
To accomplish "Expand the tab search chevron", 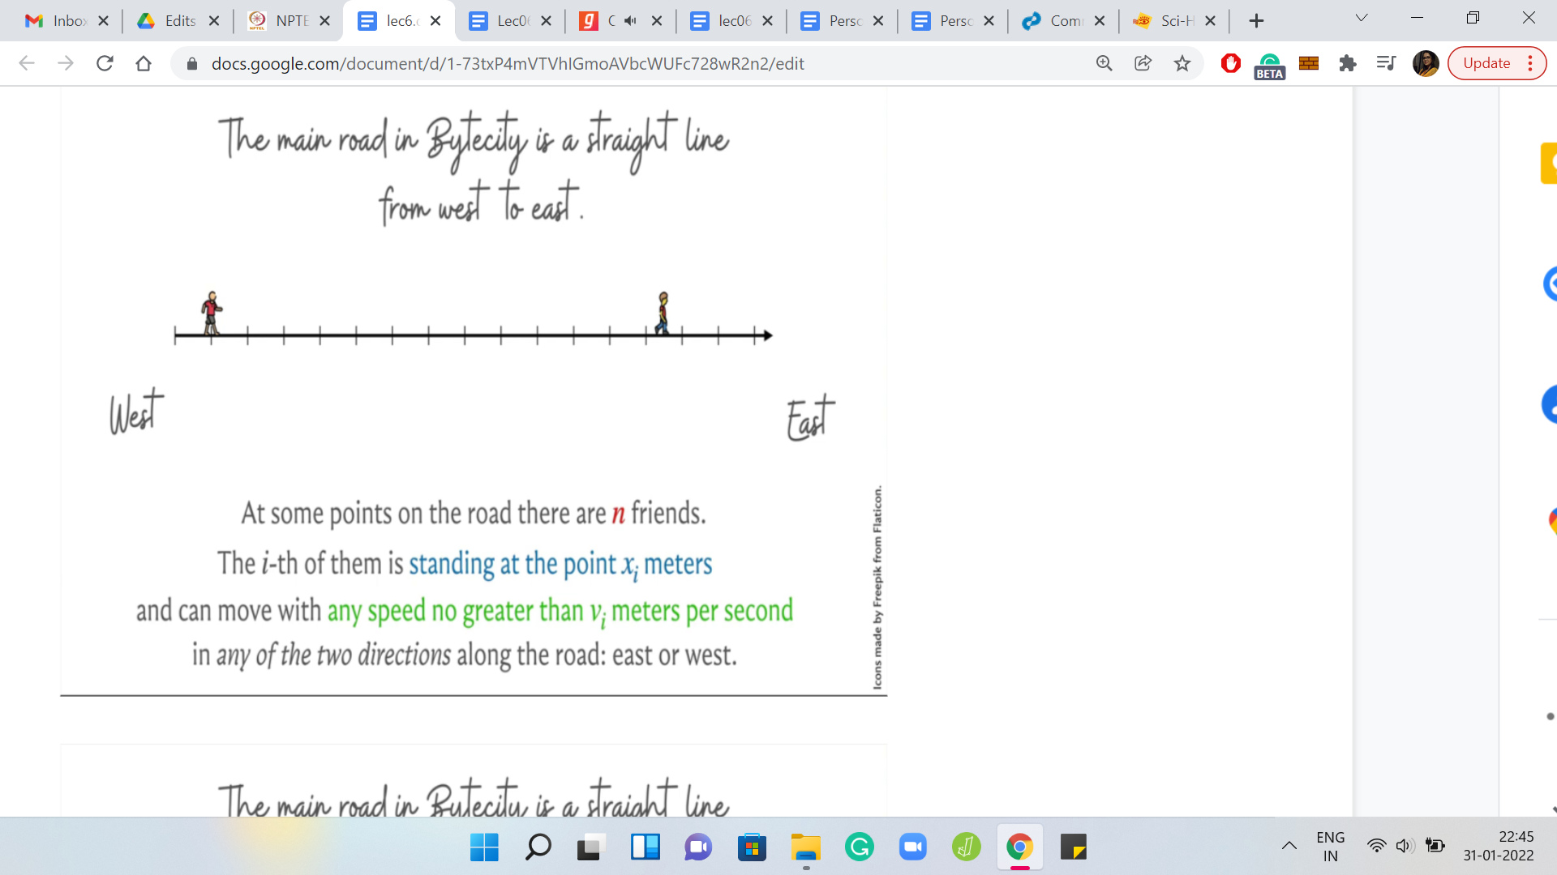I will [x=1362, y=18].
